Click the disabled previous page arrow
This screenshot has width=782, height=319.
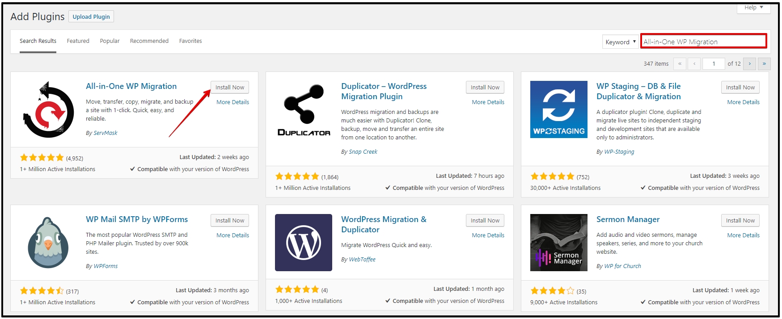pos(694,64)
